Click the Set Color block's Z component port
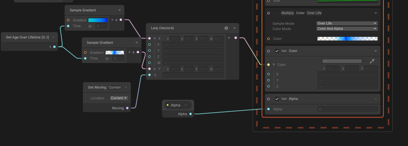 click(x=269, y=86)
